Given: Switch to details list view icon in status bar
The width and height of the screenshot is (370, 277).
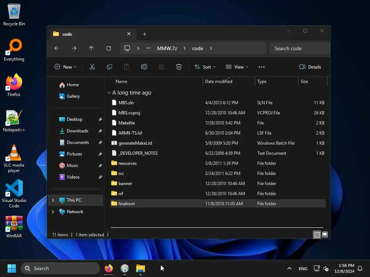Looking at the screenshot, I should point(317,234).
